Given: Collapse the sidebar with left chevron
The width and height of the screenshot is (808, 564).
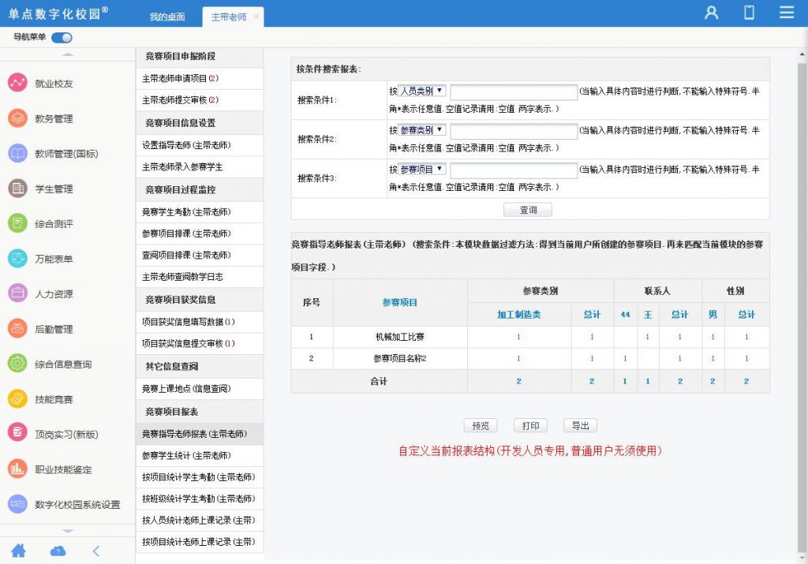Looking at the screenshot, I should 96,551.
